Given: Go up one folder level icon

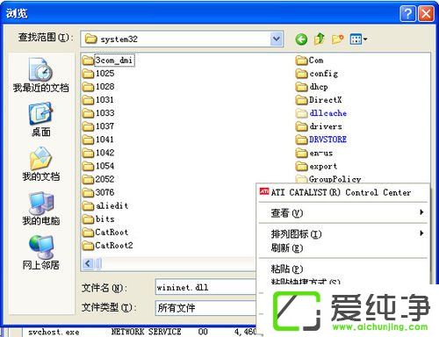Looking at the screenshot, I should coord(320,39).
